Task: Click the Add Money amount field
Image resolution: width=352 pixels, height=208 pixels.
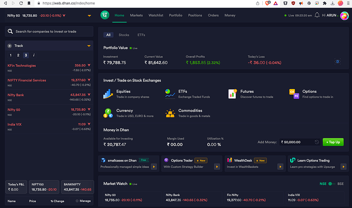Action: [x=299, y=142]
